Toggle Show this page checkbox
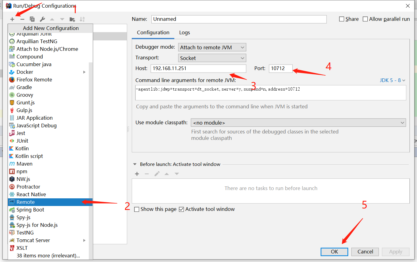 [137, 209]
